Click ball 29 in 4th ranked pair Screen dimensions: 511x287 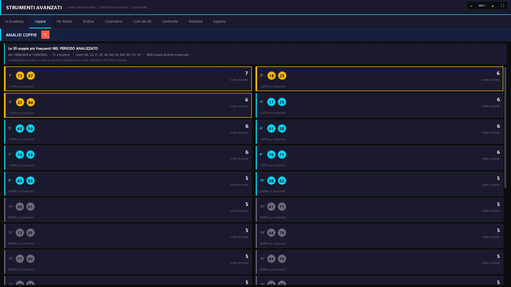click(x=282, y=102)
